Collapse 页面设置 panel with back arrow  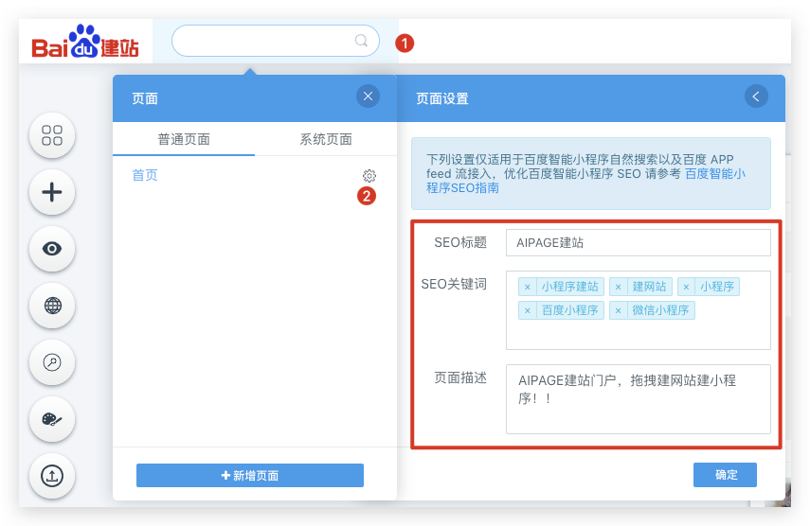pyautogui.click(x=756, y=96)
